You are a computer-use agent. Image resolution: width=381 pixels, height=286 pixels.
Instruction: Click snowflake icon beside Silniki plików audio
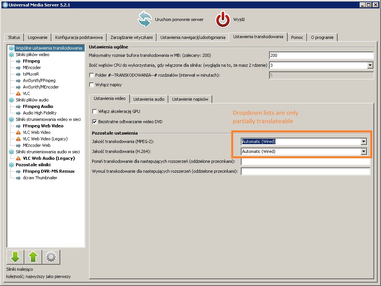coord(11,100)
